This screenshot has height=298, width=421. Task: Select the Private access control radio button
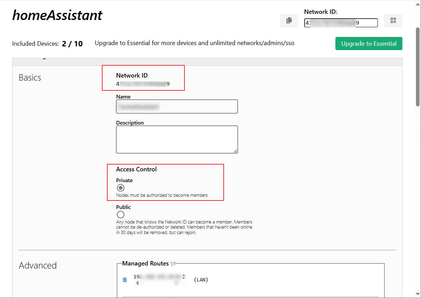coord(120,188)
